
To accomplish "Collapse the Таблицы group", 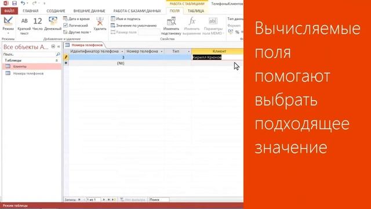I will click(57, 60).
